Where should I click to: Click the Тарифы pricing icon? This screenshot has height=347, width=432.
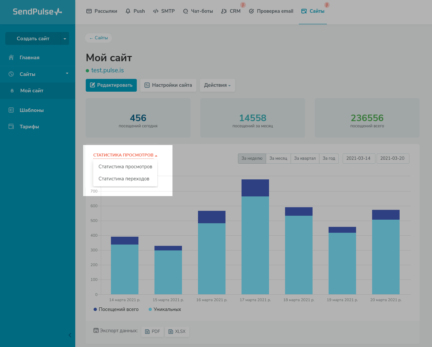click(x=11, y=126)
